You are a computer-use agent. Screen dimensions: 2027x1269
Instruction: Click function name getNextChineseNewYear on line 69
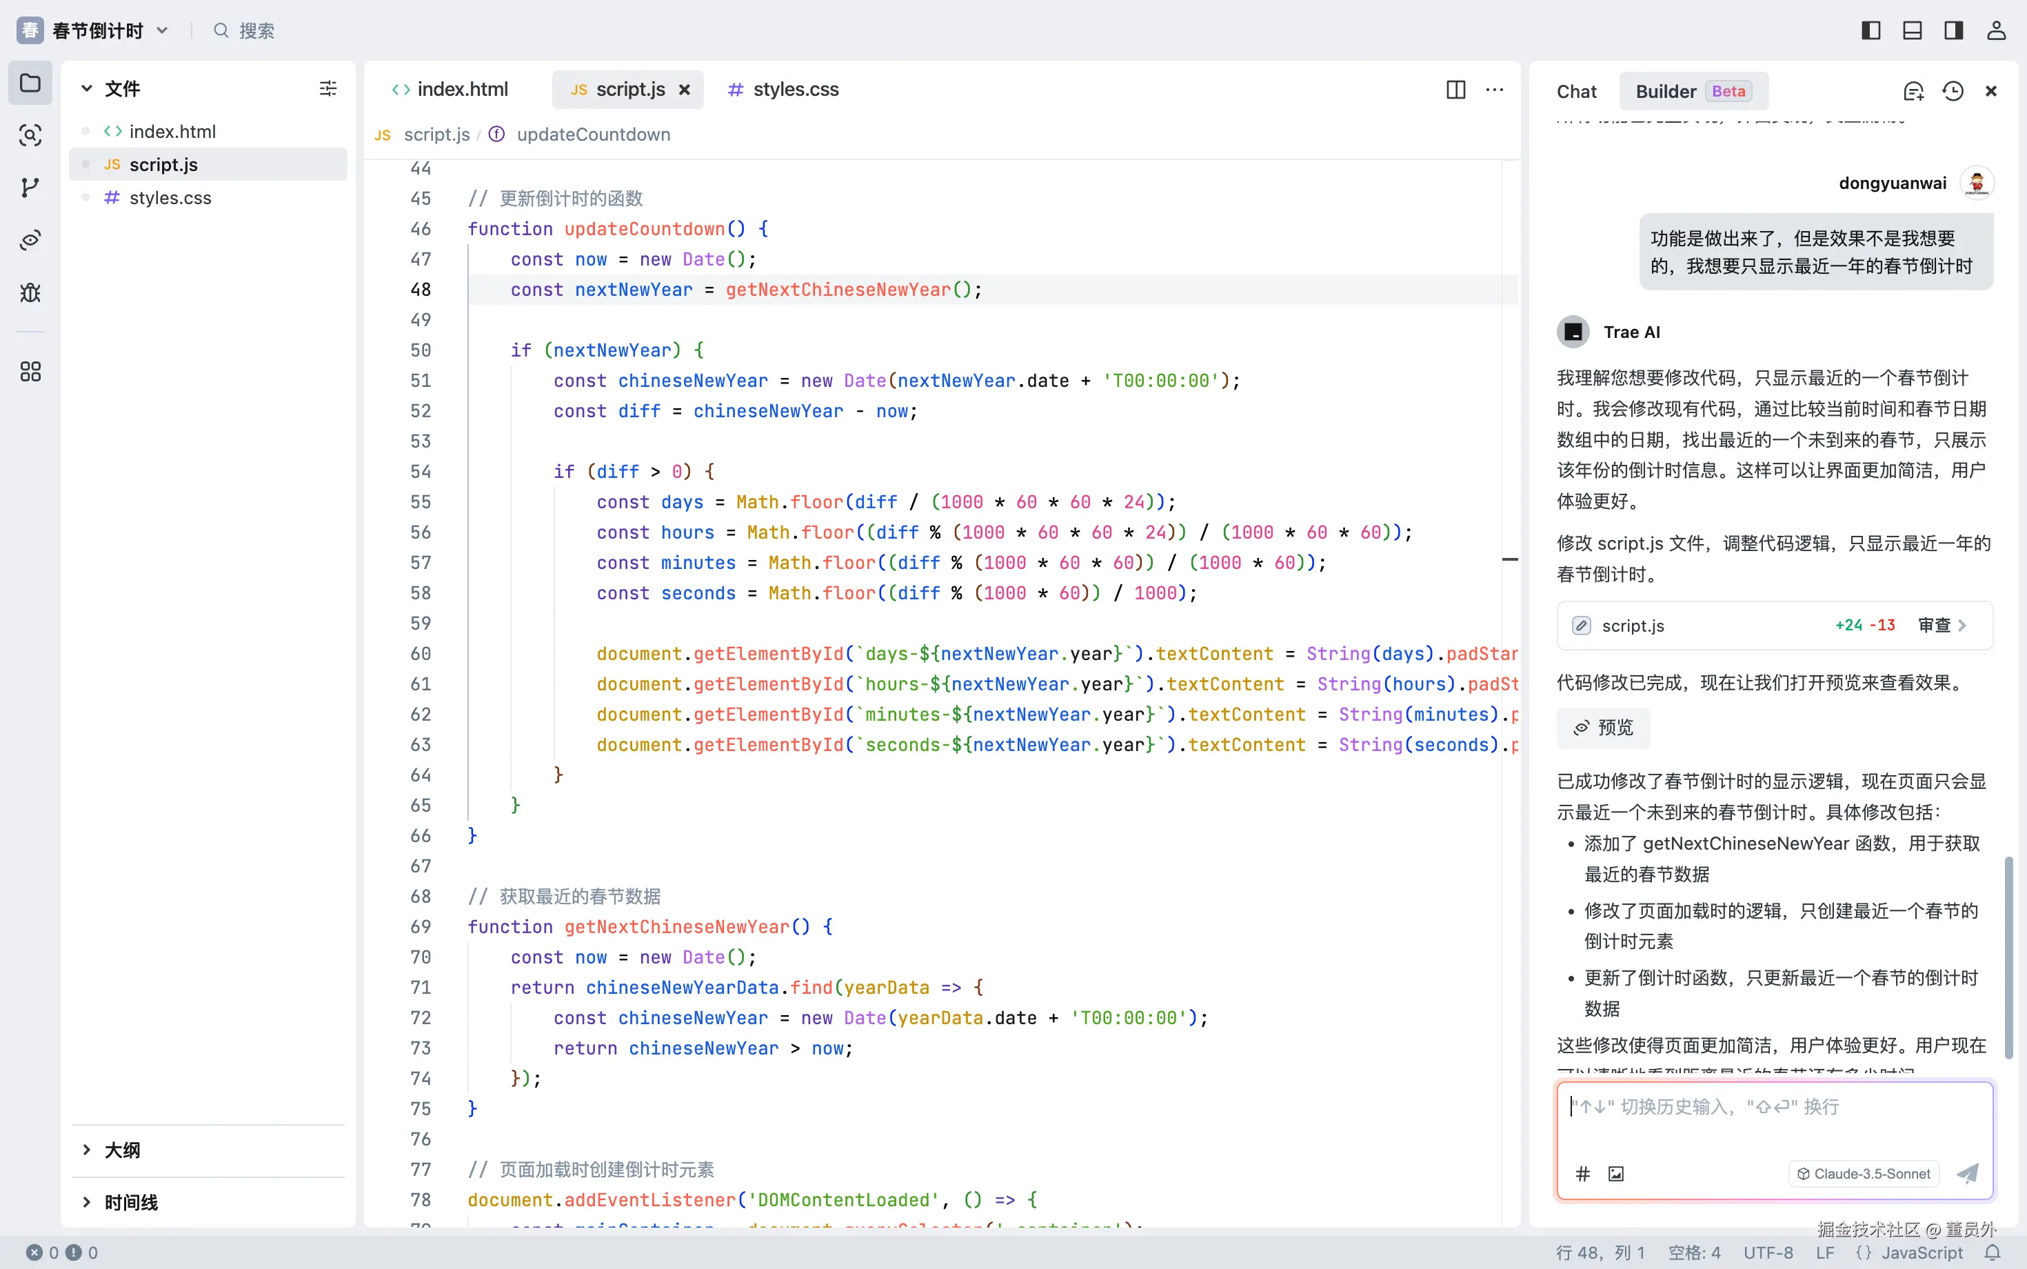(x=676, y=926)
